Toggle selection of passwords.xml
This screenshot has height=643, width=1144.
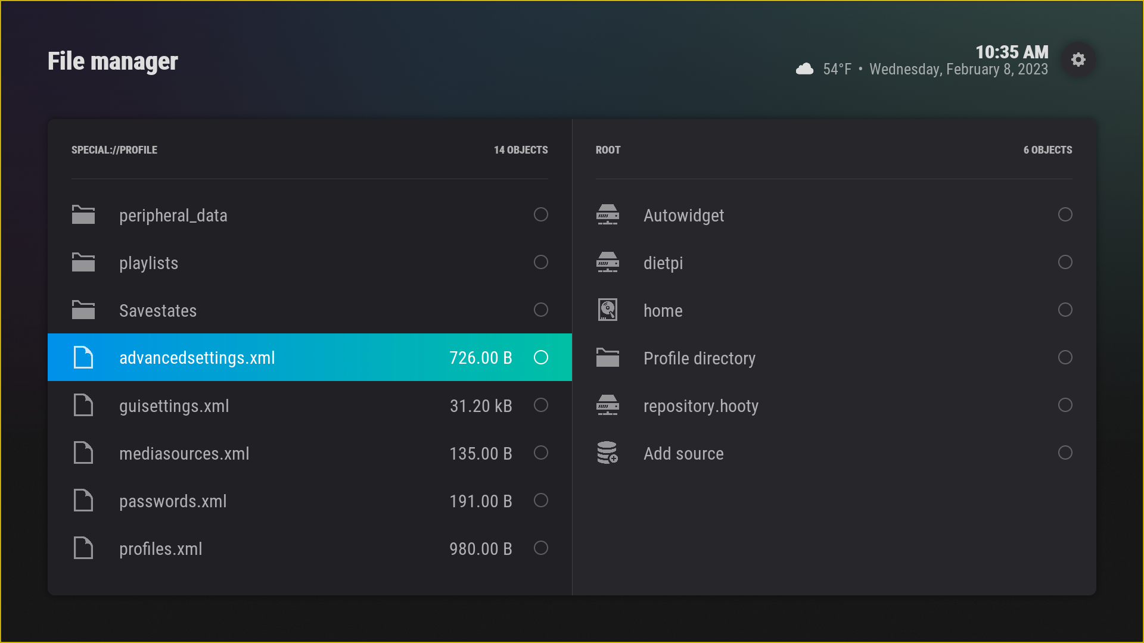(540, 501)
